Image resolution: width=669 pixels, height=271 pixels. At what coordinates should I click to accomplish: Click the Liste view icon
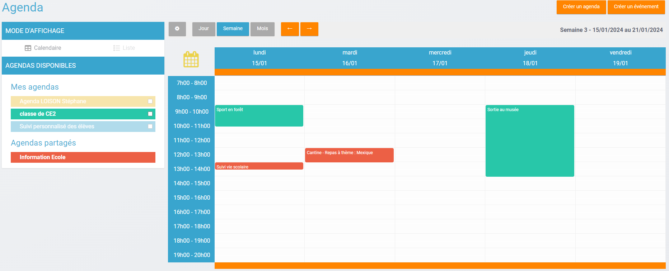point(117,48)
